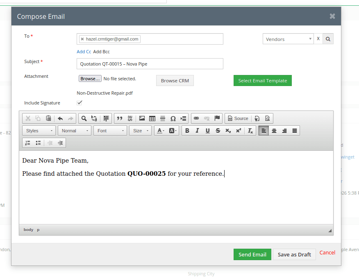Click the 'p' element path
The image size is (359, 279).
coord(38,229)
